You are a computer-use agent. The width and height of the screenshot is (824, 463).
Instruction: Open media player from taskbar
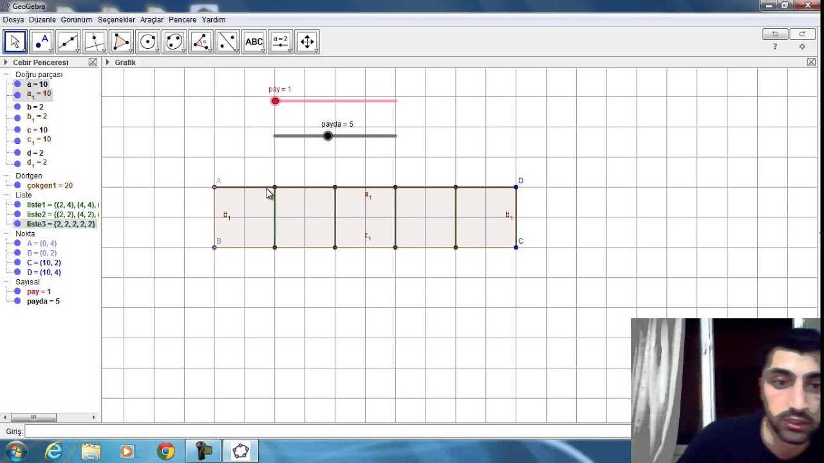point(127,451)
